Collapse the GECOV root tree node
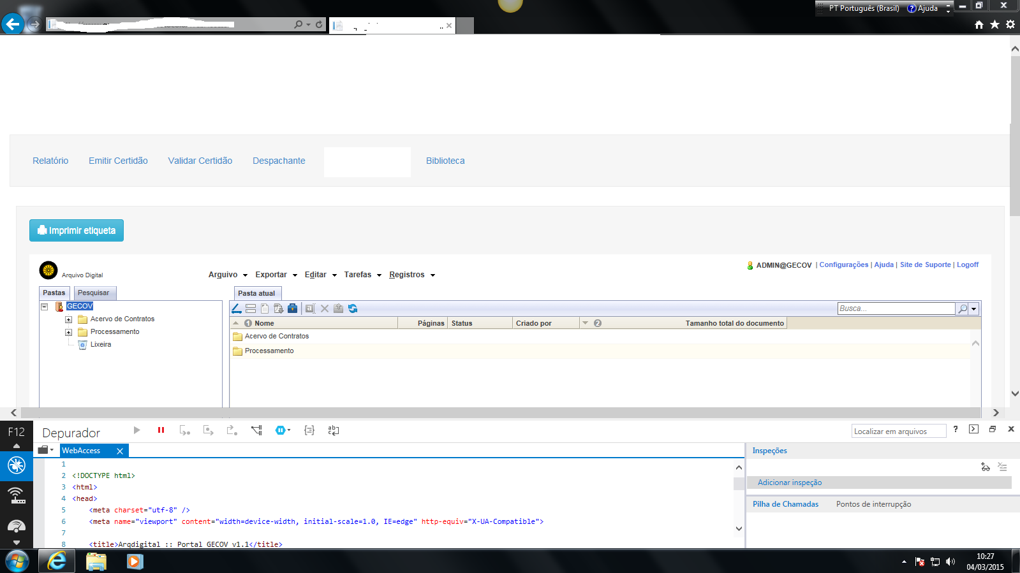 (45, 307)
